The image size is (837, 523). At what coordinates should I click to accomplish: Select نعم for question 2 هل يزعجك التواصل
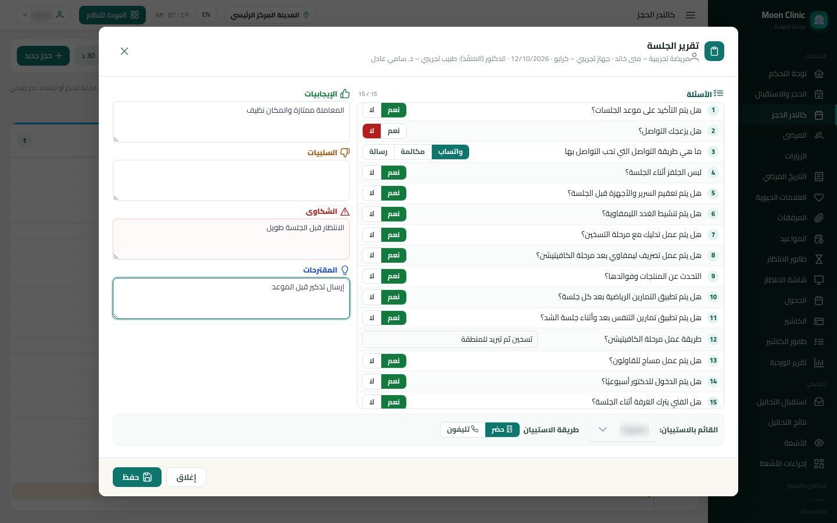pyautogui.click(x=394, y=131)
